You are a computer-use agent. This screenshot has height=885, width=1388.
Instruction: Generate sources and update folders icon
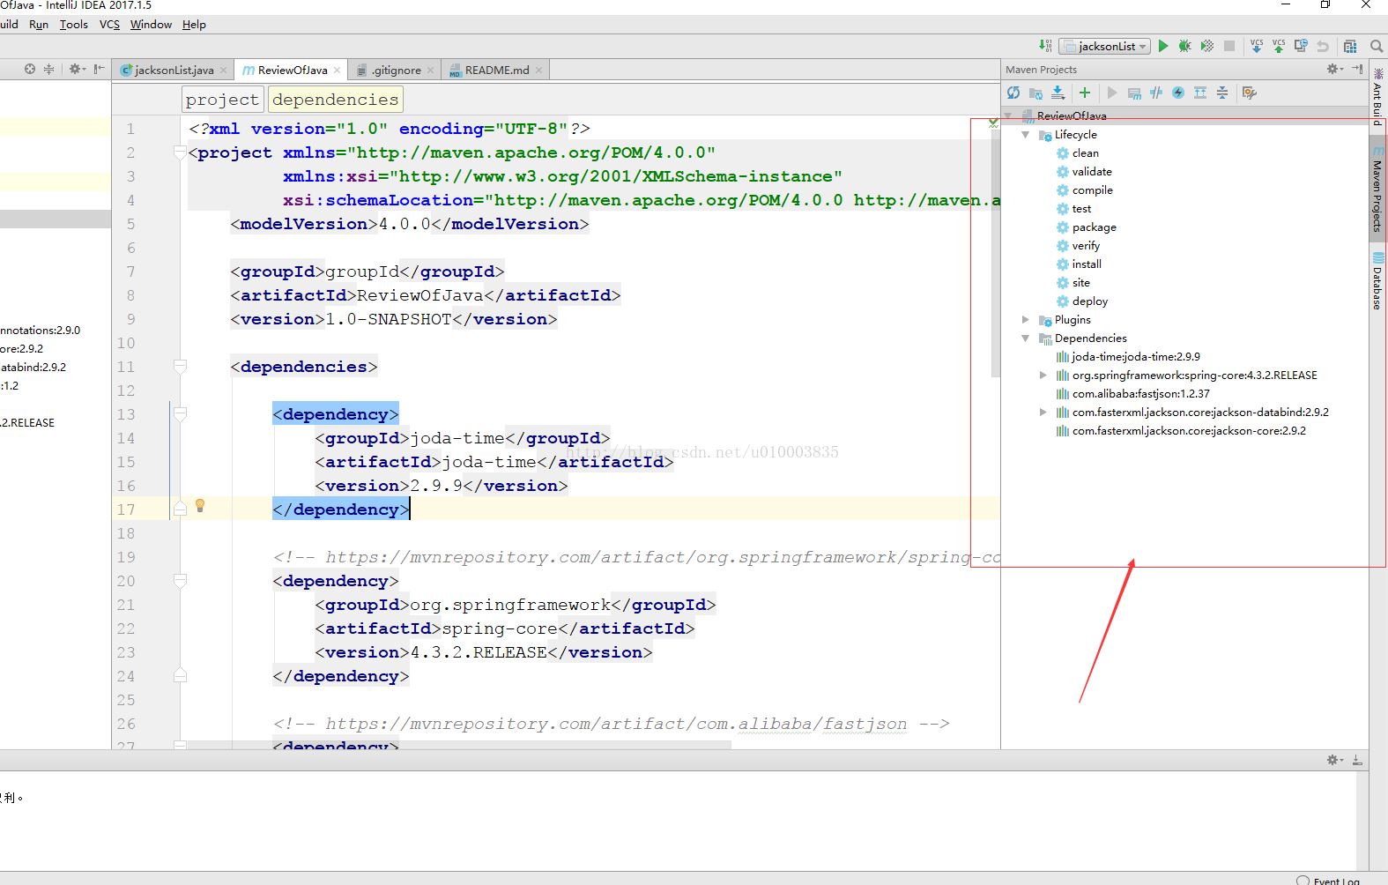(x=1035, y=93)
